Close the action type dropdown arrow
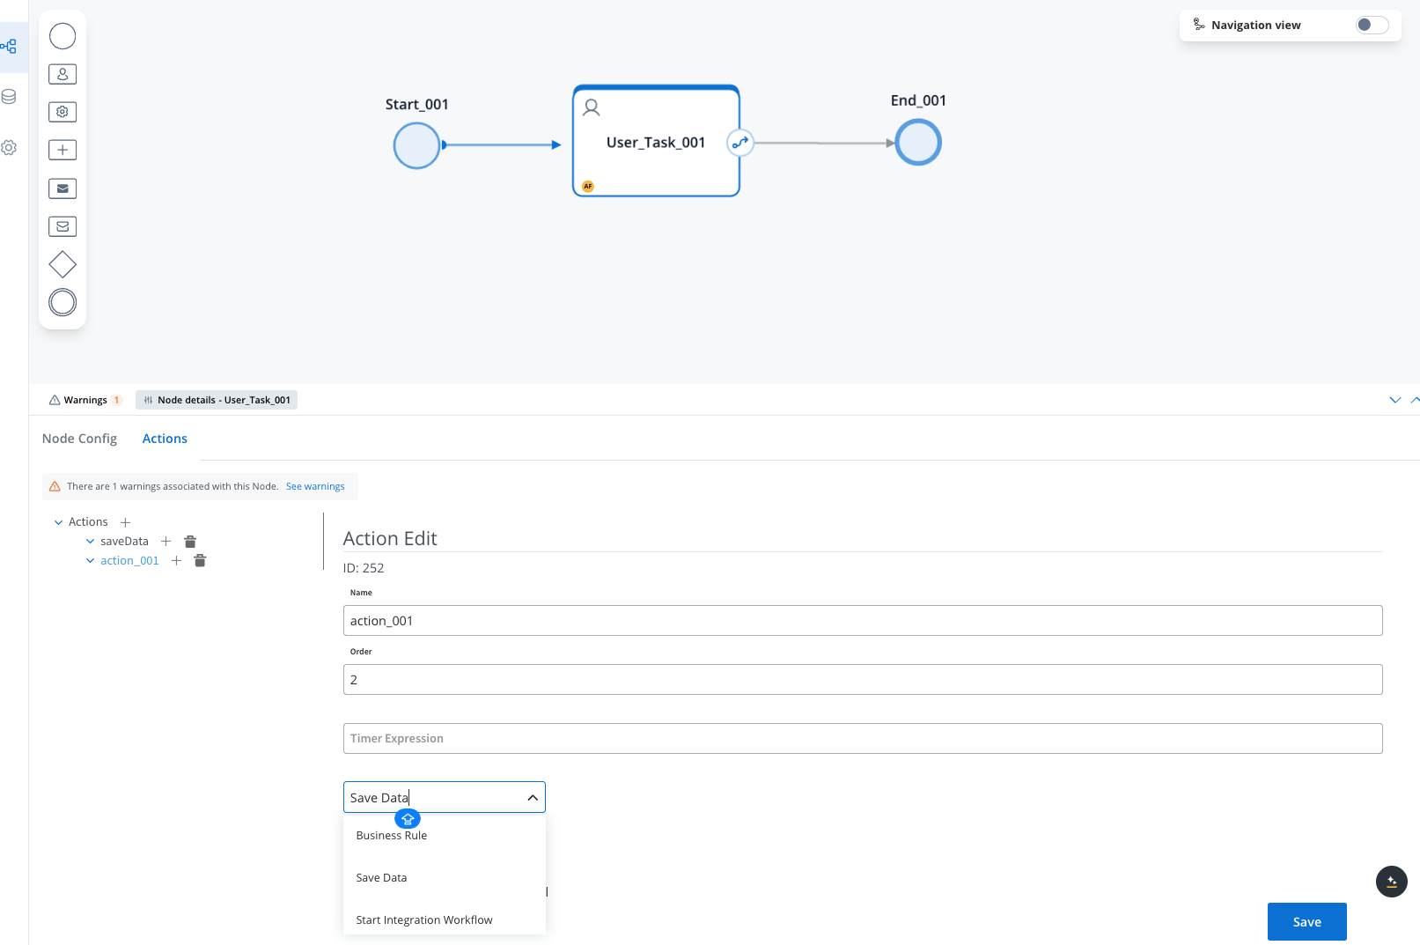The width and height of the screenshot is (1420, 945). (533, 798)
